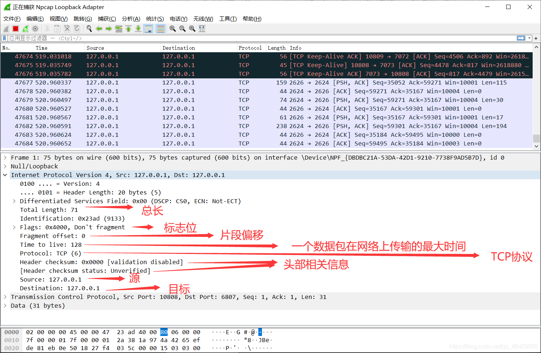Open the 视图(V) menu
This screenshot has width=541, height=353.
pos(58,19)
